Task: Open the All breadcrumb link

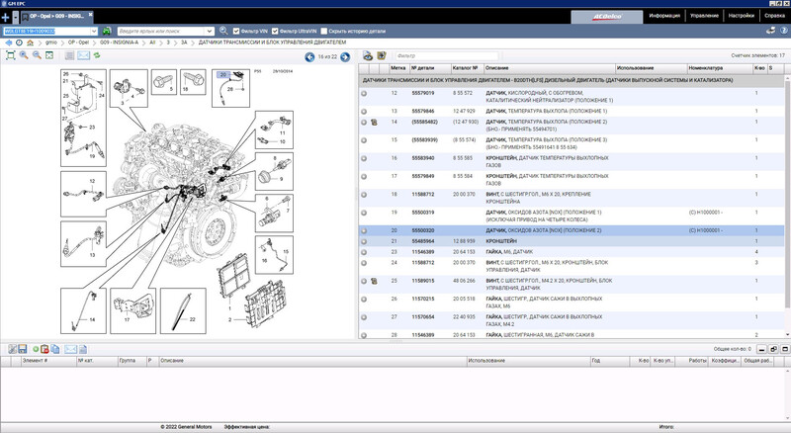Action: click(152, 43)
